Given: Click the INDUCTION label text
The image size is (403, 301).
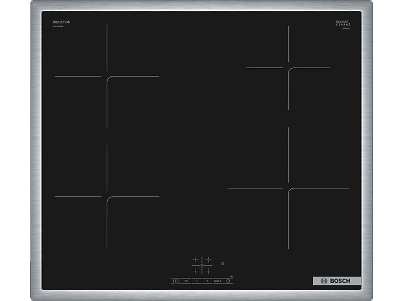Looking at the screenshot, I should tap(62, 22).
